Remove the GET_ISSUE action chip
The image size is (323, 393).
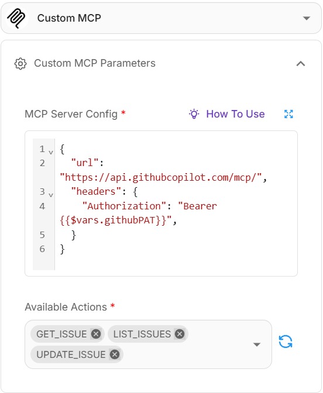pos(96,334)
